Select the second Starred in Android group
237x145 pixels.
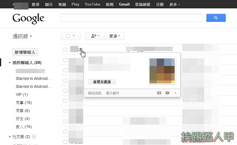point(34,87)
